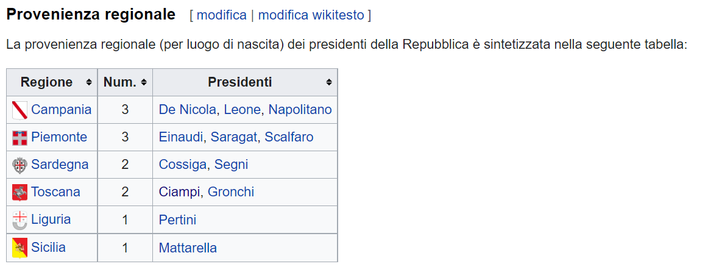This screenshot has height=275, width=719.
Task: Click the Liguria coat of arms icon
Action: 19,220
